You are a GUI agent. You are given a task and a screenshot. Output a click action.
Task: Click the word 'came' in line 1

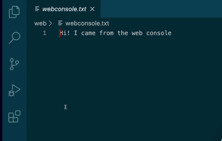point(88,33)
